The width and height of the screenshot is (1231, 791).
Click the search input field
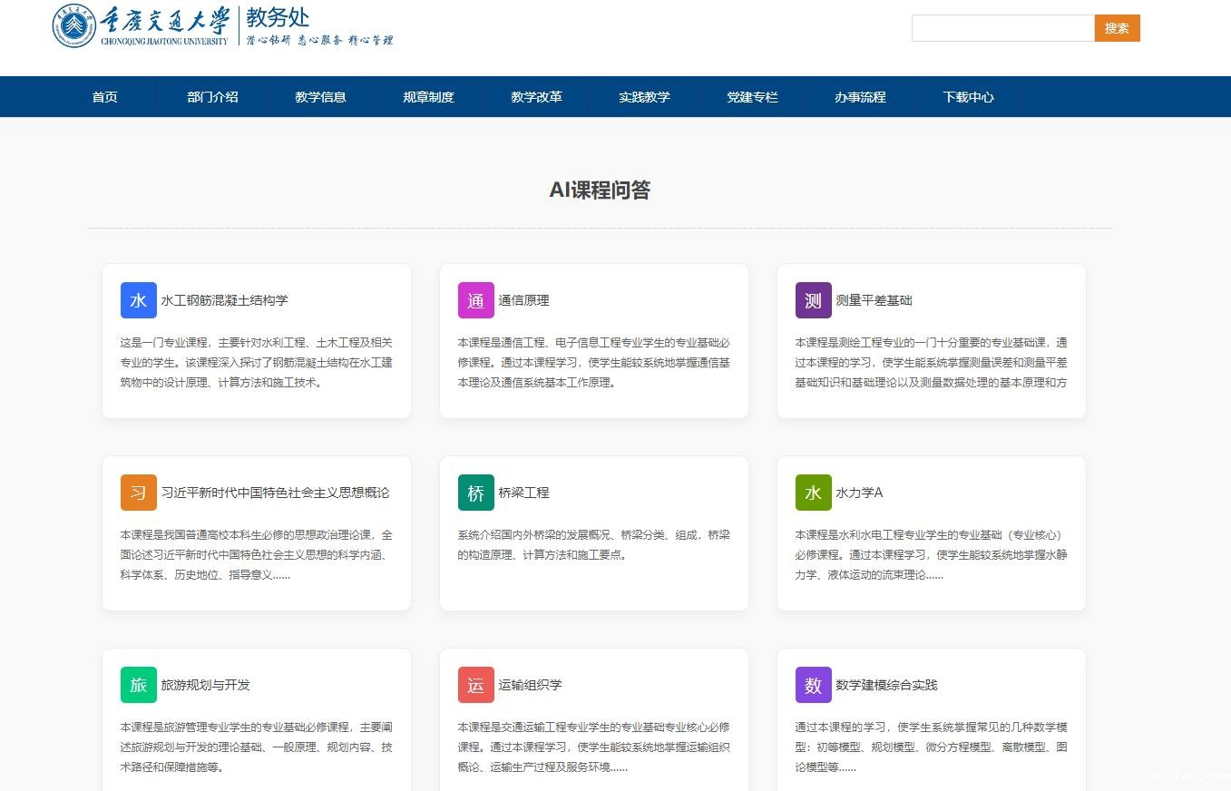coord(1002,28)
